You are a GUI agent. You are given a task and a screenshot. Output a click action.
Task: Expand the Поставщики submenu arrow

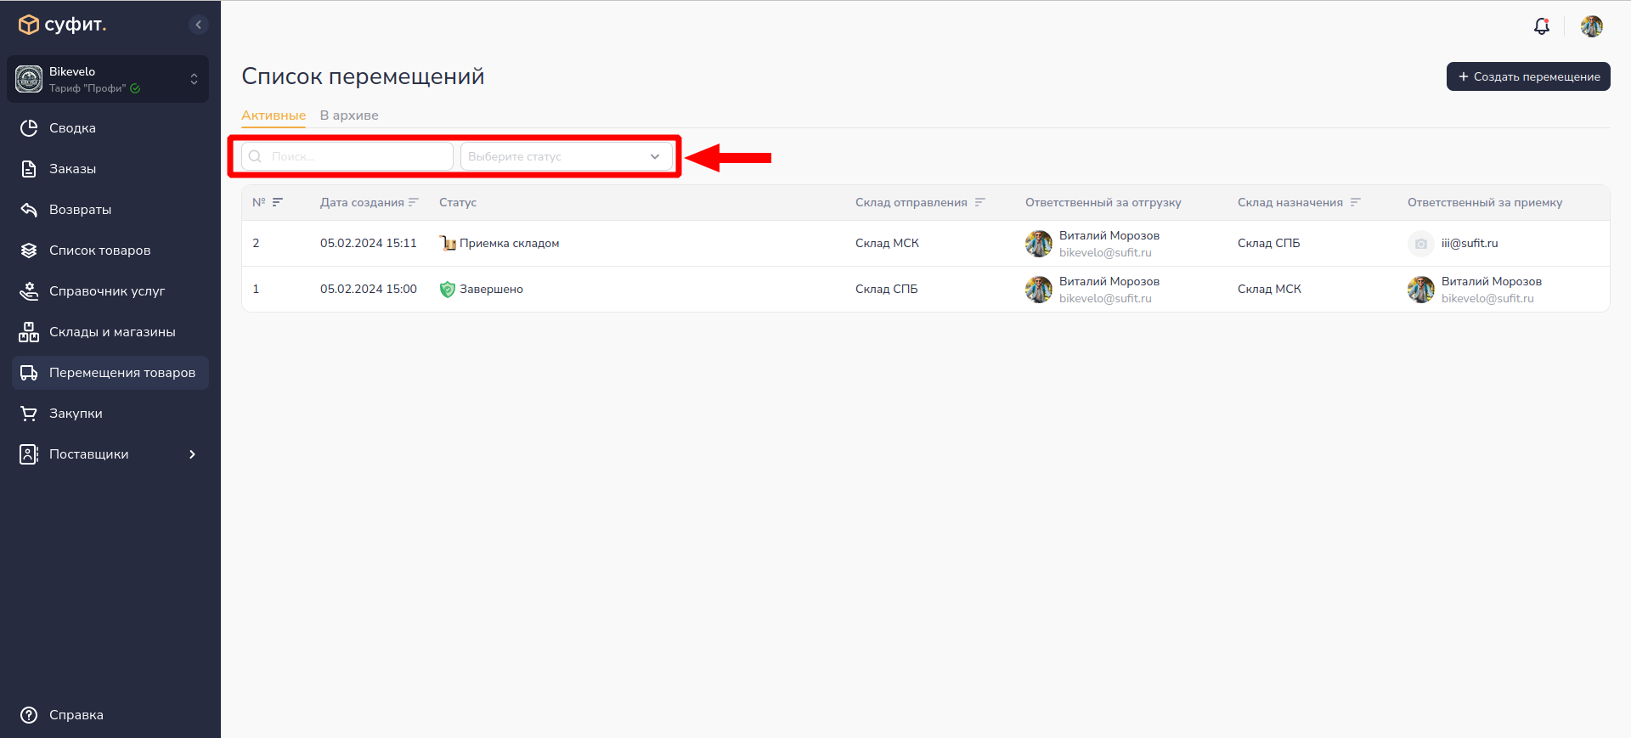(193, 454)
